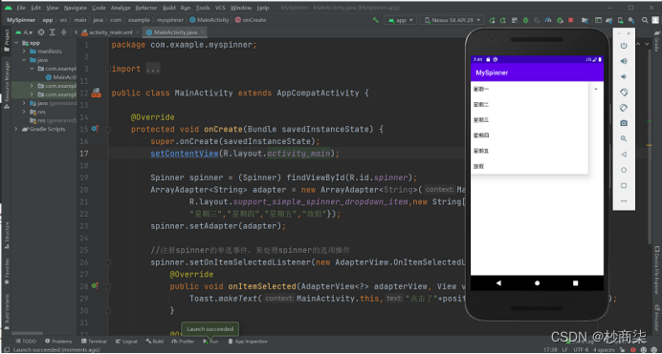662x354 pixels.
Task: Collapse the app module tree node
Action: click(16, 43)
